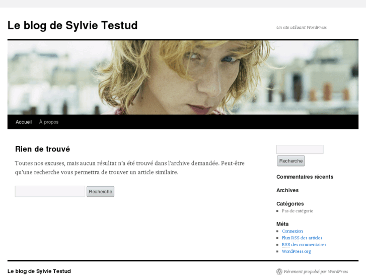Click the 'Commentaires récents' heading
366x275 pixels.
pos(305,177)
